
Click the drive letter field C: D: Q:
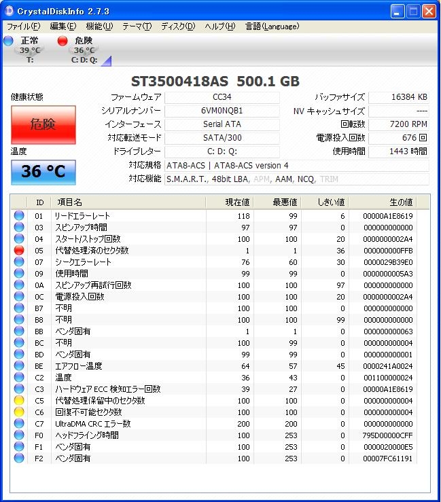click(x=222, y=151)
